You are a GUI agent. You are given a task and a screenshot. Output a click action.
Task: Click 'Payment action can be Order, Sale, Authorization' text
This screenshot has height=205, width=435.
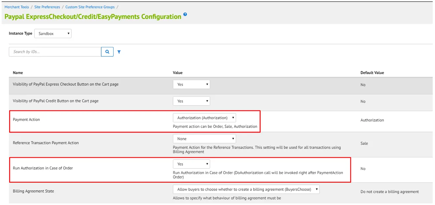click(215, 126)
